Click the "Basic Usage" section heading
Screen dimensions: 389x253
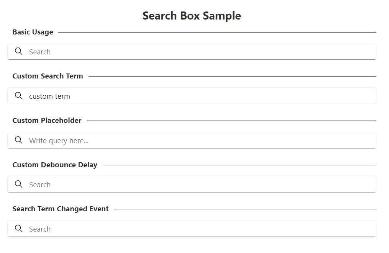click(33, 32)
